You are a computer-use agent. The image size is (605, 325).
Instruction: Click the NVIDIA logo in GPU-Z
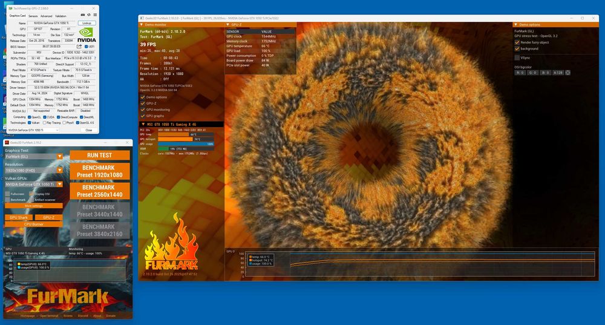(x=87, y=34)
